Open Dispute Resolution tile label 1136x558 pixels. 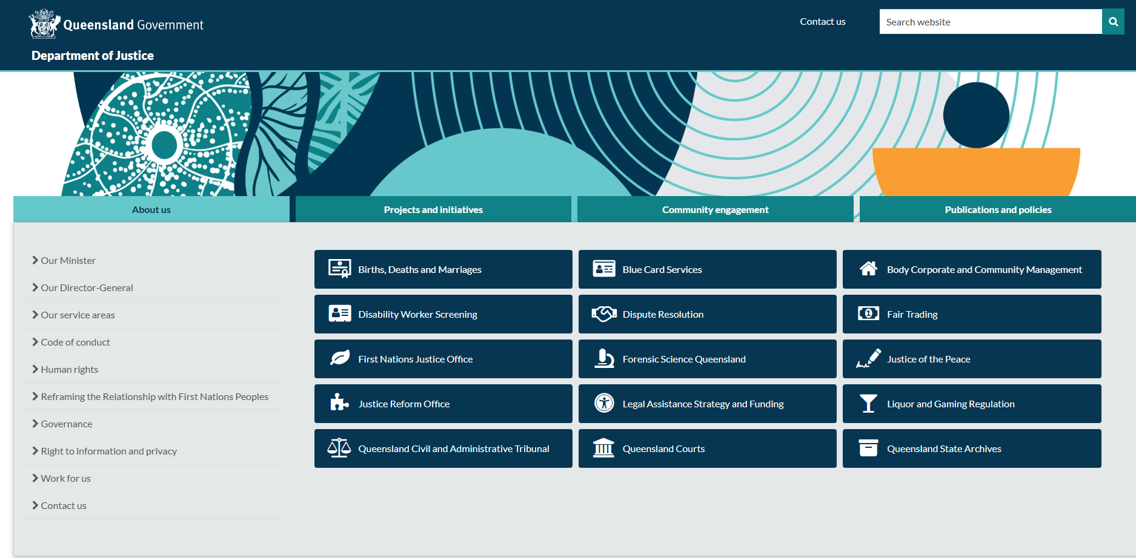[x=663, y=314]
